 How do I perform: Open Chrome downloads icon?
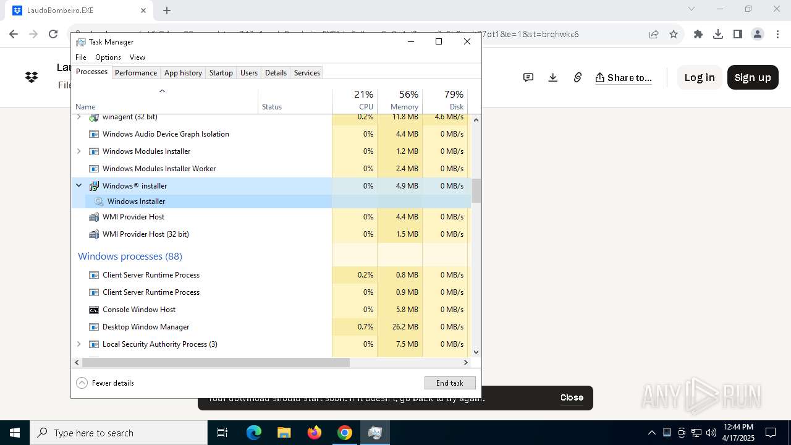click(x=718, y=34)
